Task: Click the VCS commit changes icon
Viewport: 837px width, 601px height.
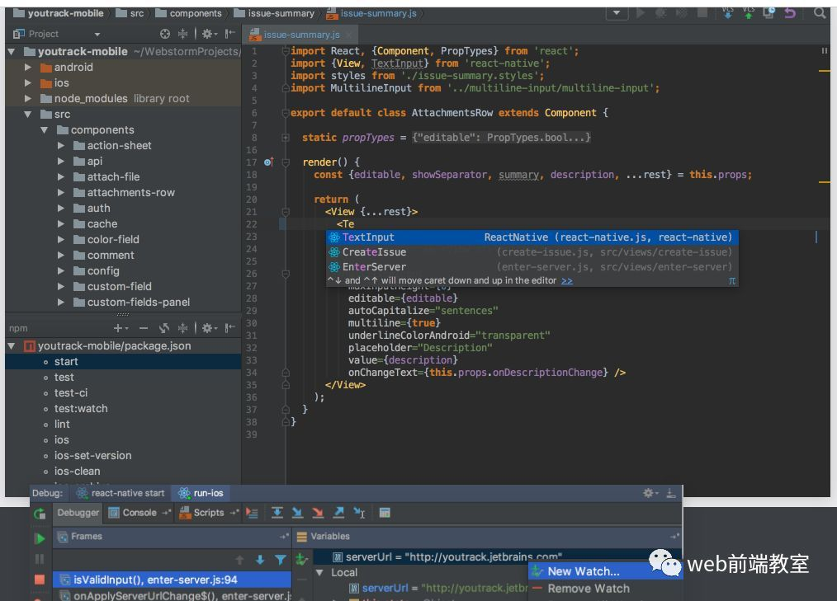Action: coord(748,12)
